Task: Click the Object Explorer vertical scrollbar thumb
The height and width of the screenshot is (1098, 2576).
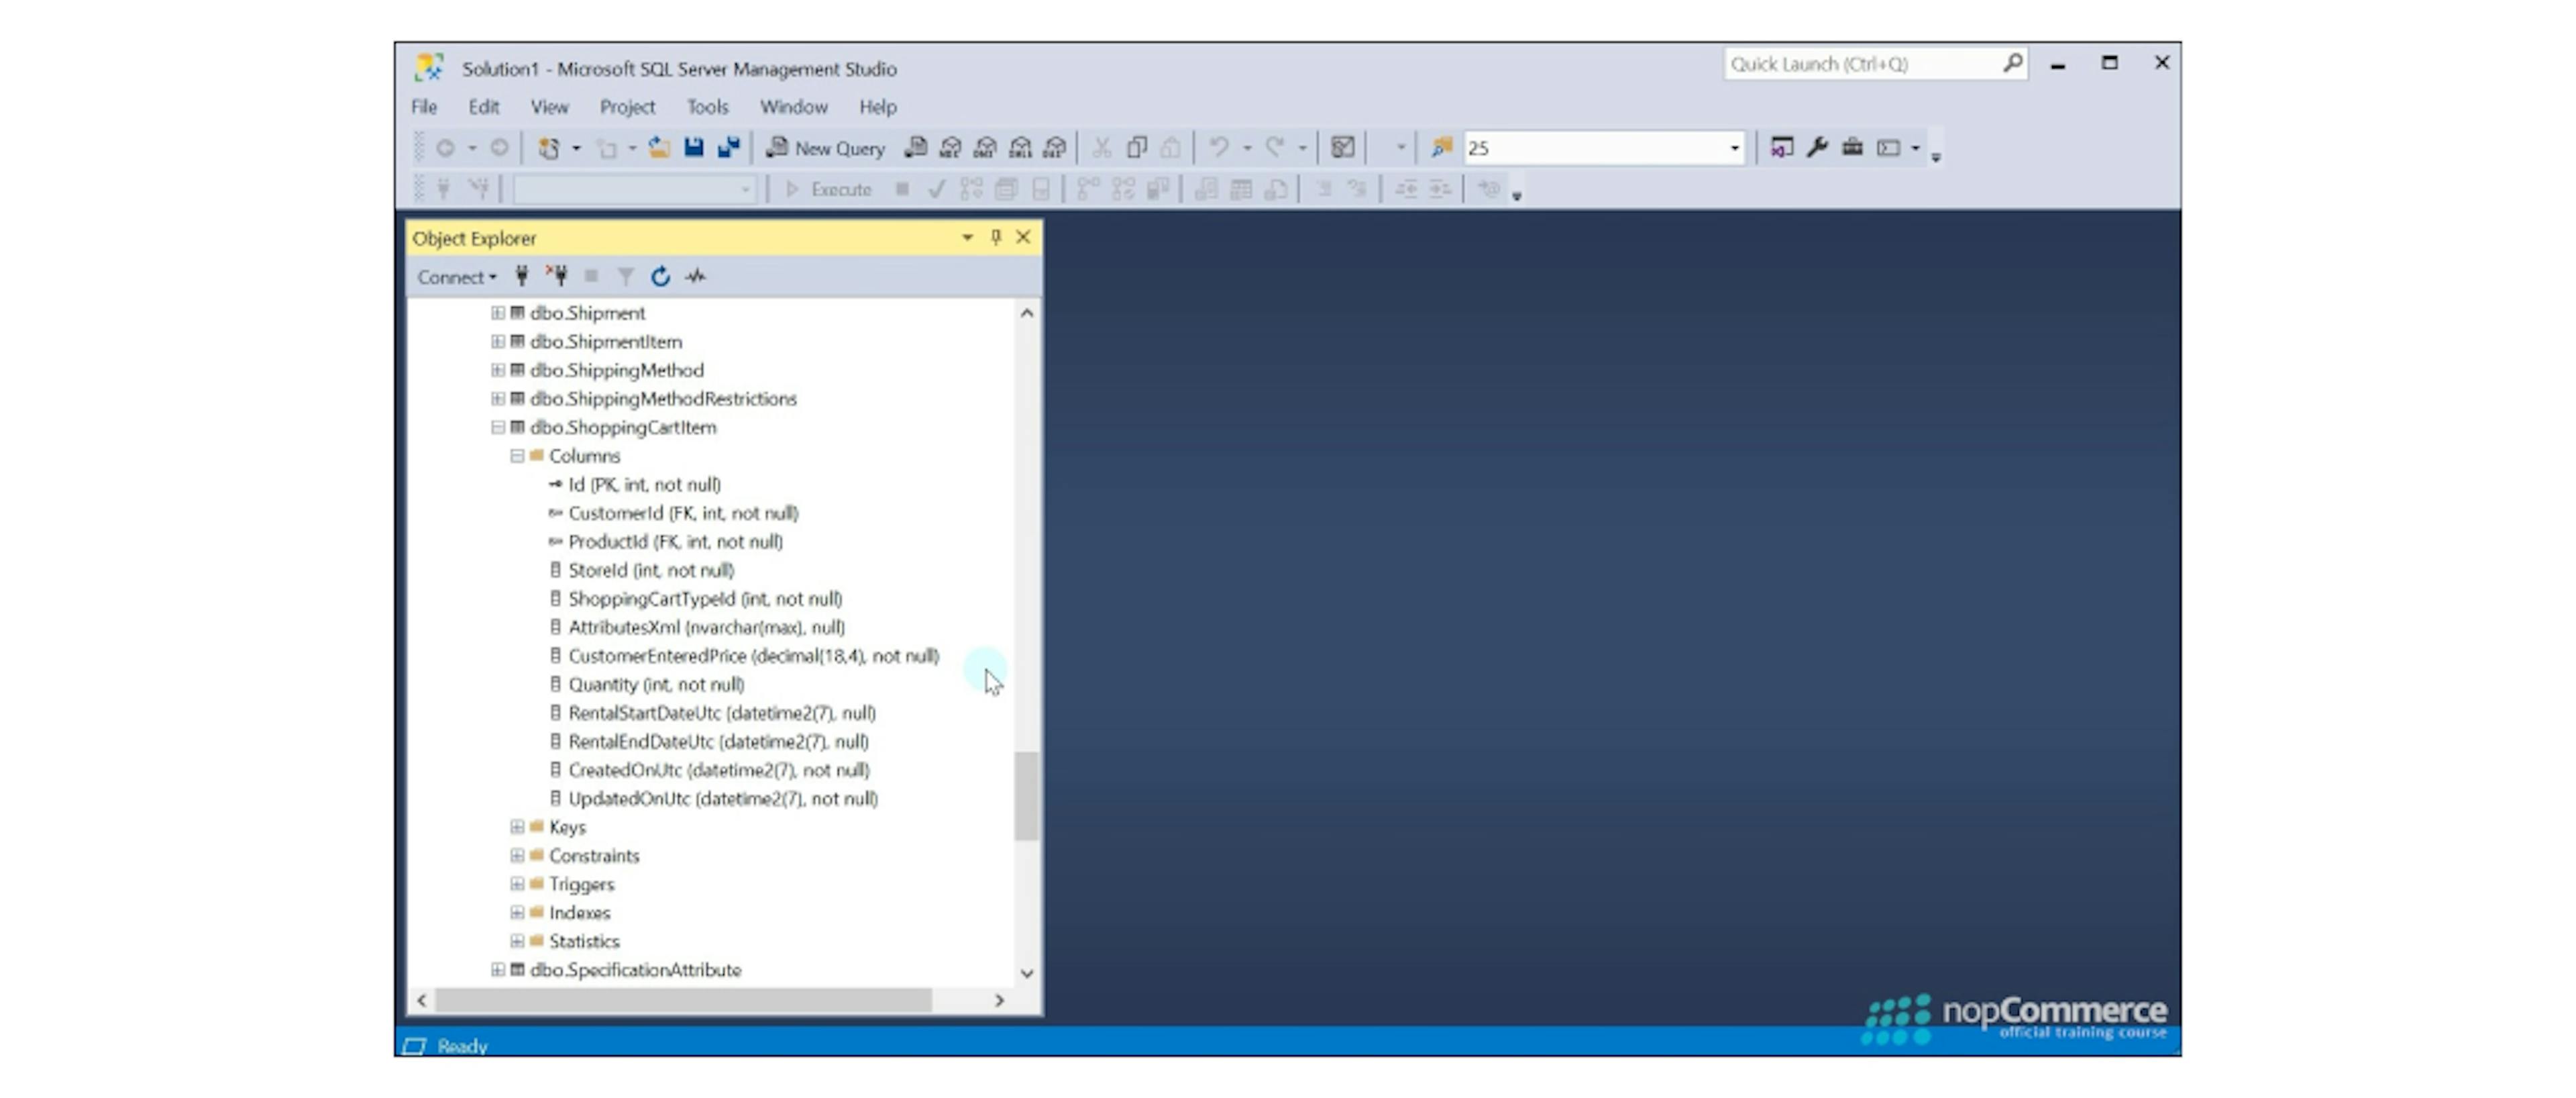Action: pos(1026,796)
